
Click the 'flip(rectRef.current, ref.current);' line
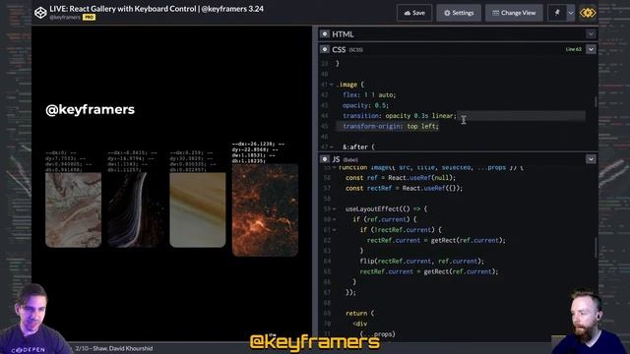point(421,262)
